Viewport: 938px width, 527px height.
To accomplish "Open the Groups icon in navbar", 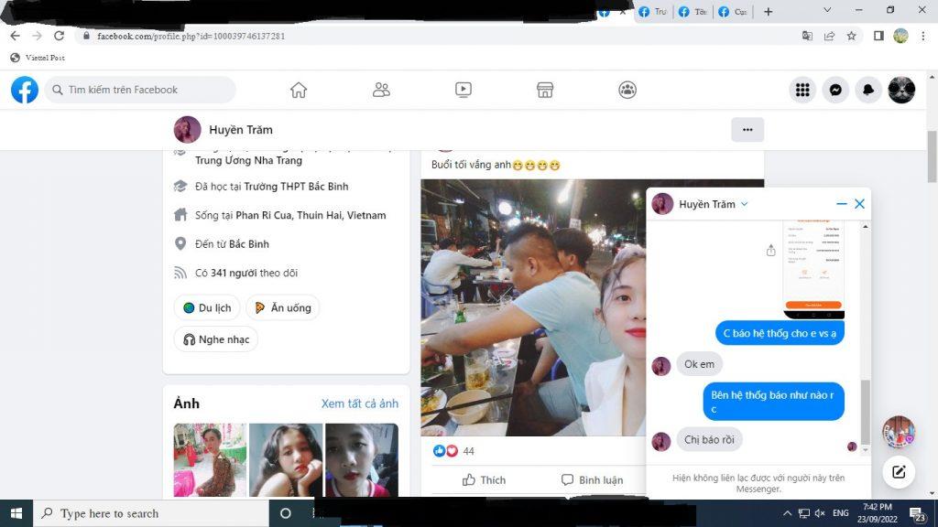I will tap(627, 90).
